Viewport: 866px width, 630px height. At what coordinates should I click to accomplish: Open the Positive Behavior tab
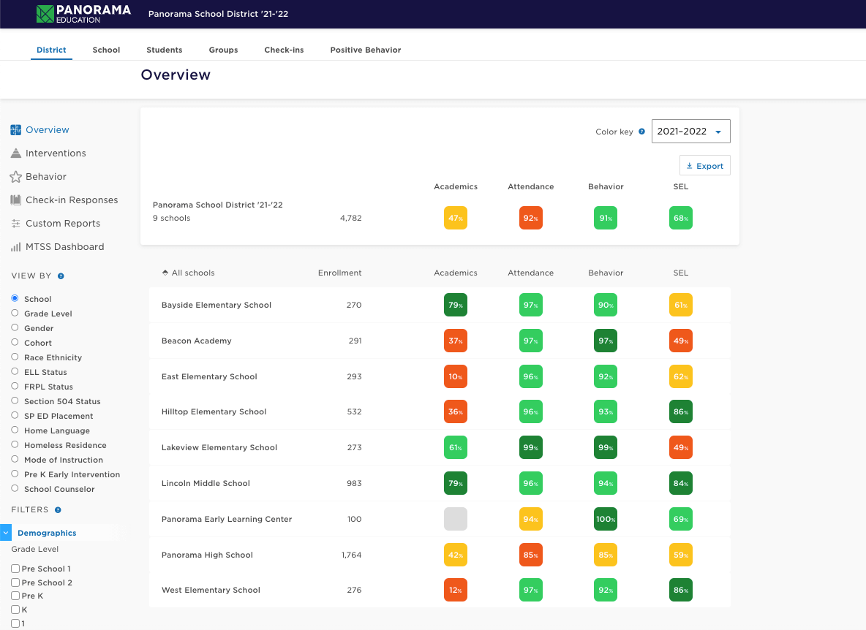point(366,50)
